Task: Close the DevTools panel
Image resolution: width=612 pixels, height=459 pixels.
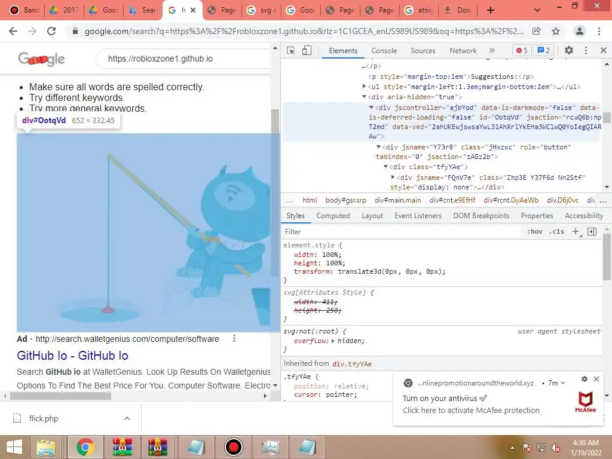Action: click(604, 50)
